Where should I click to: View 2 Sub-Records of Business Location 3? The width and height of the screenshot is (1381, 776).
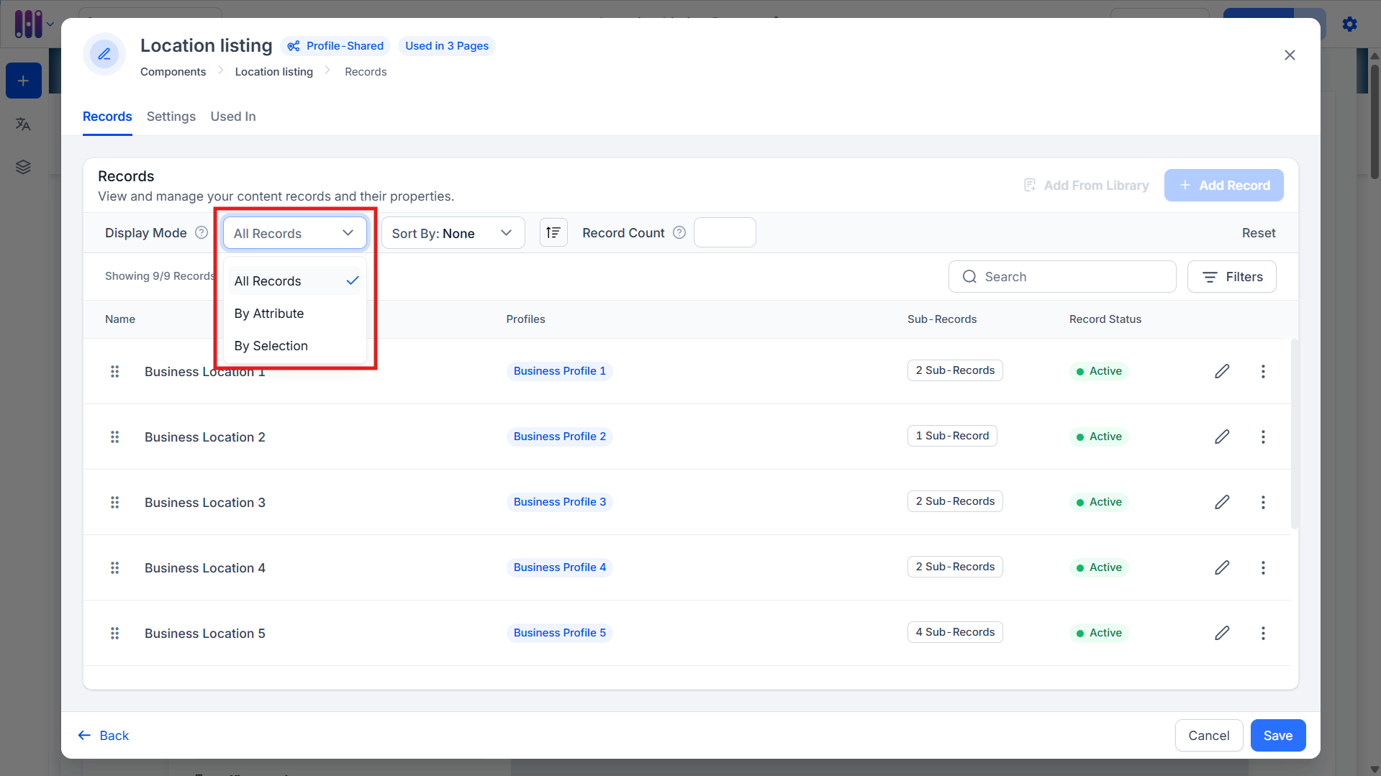pyautogui.click(x=955, y=501)
